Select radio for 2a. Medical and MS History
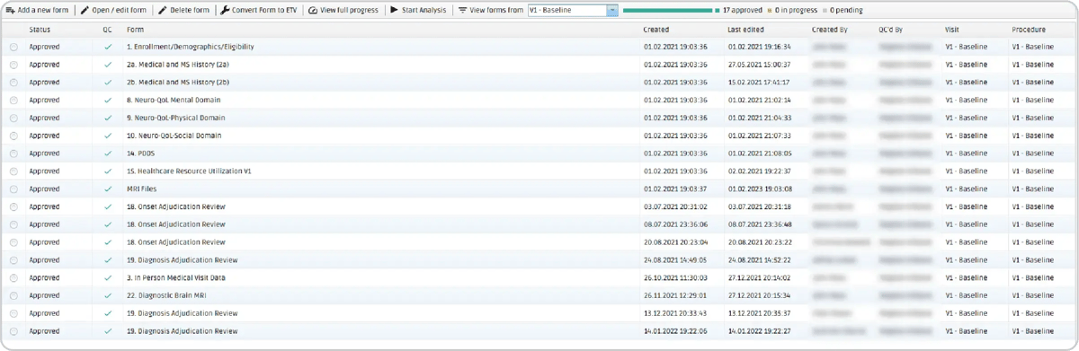Image resolution: width=1079 pixels, height=351 pixels. 13,65
